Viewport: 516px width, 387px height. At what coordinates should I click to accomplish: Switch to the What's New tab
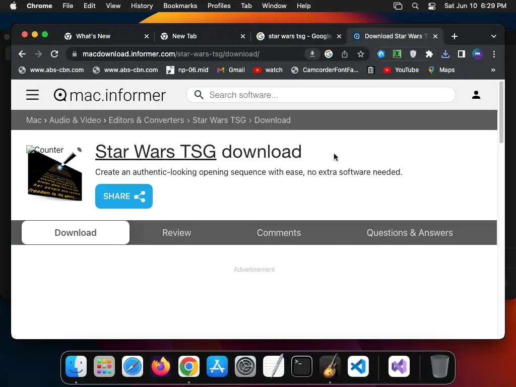pyautogui.click(x=106, y=36)
